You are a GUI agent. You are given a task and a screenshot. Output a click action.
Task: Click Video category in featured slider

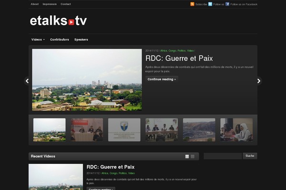pyautogui.click(x=190, y=51)
